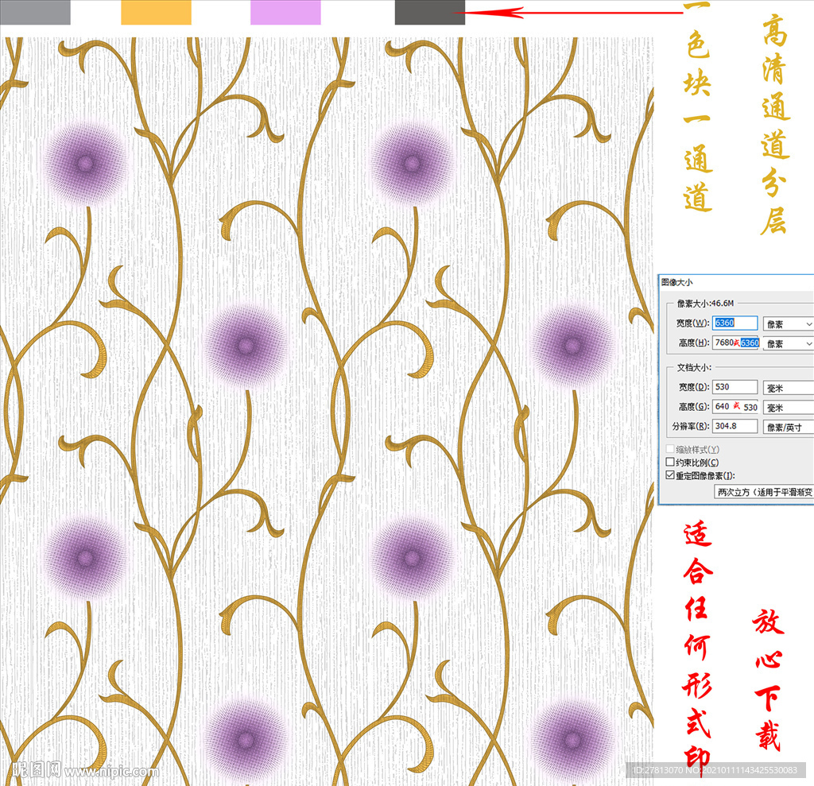
Task: Open the pixel width unit dropdown 像素
Action: click(x=788, y=324)
